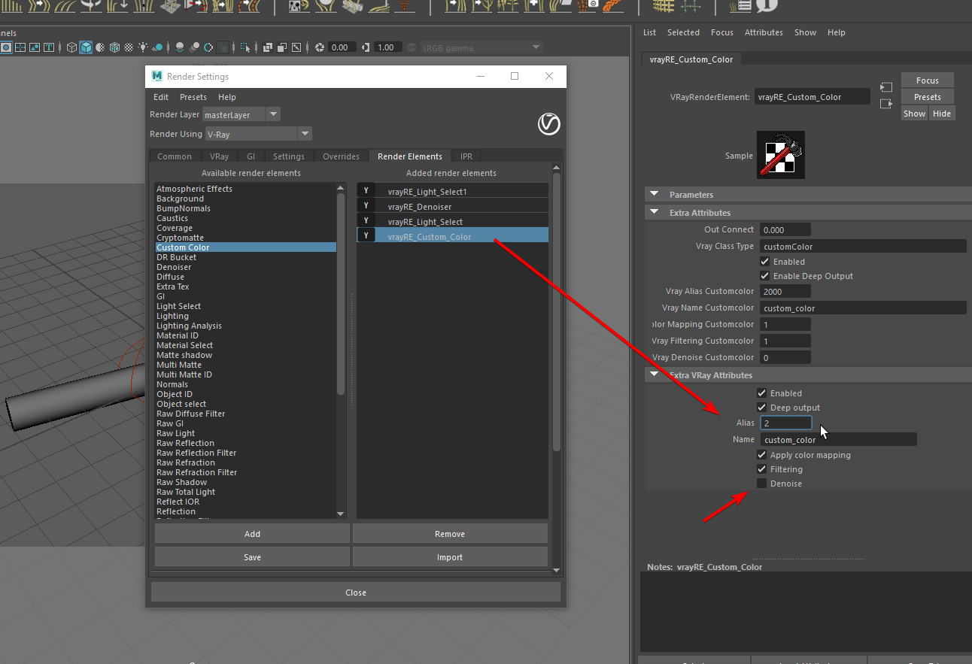Click the two-spheres shadows icon in viewport toolbar
Viewport: 972px width, 664px height.
[194, 47]
